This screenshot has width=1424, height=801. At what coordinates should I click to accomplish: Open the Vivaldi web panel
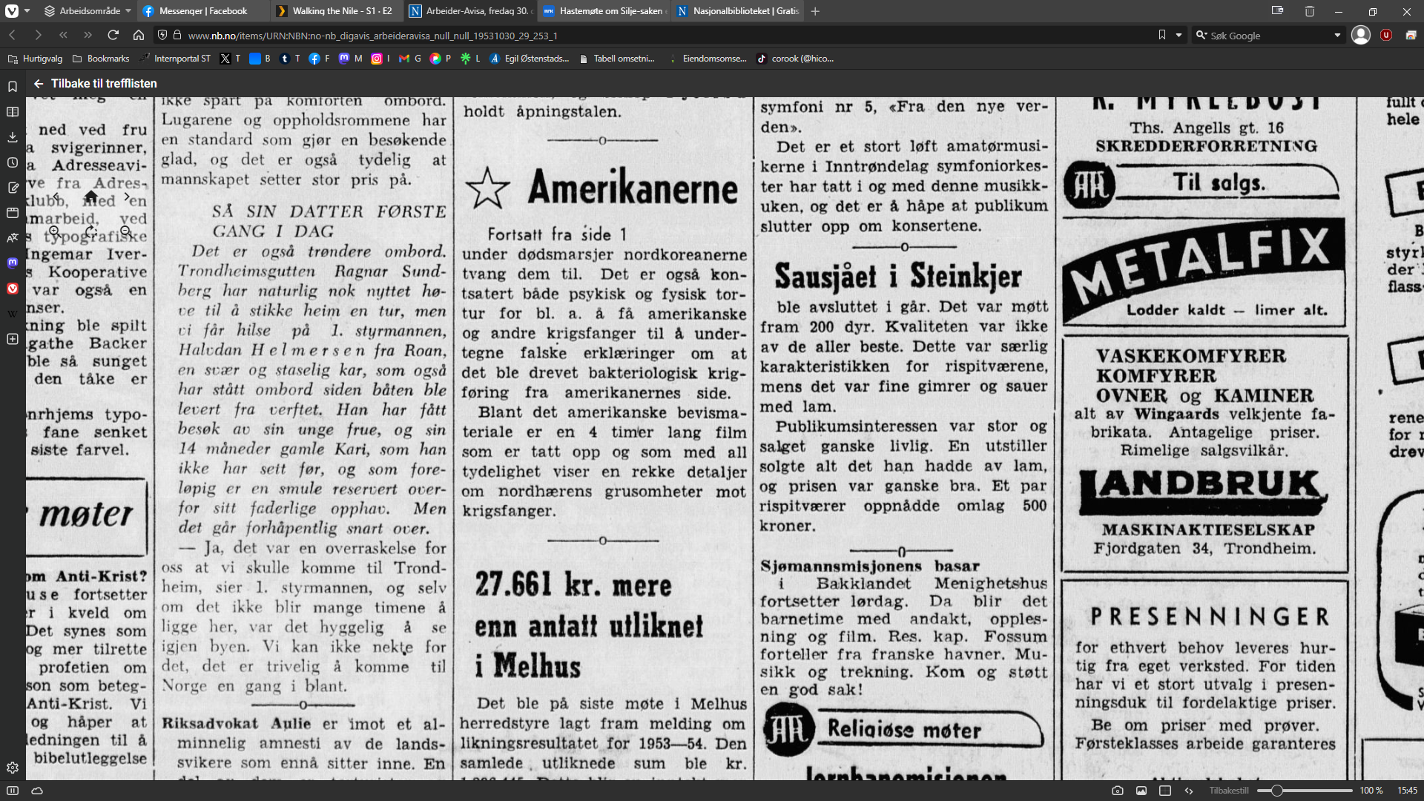click(x=13, y=289)
